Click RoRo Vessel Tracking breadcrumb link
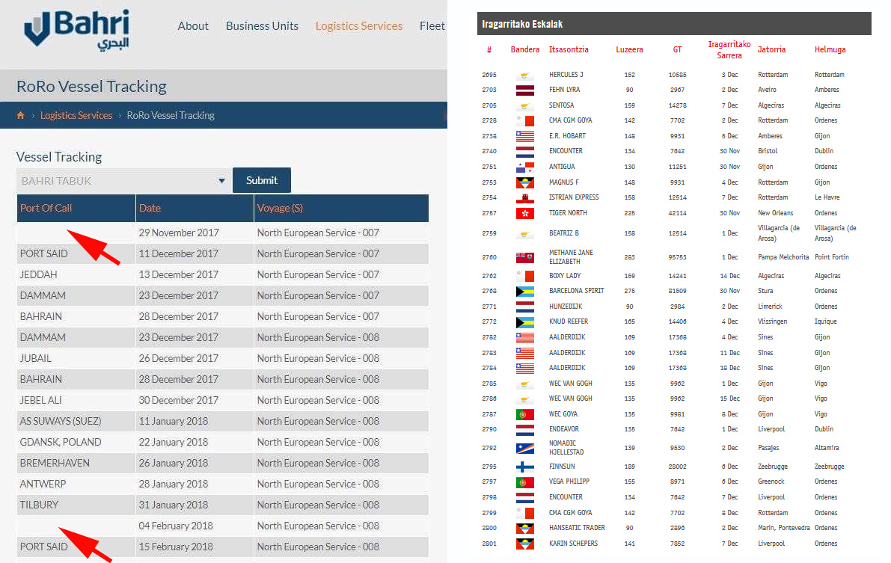 [x=171, y=115]
